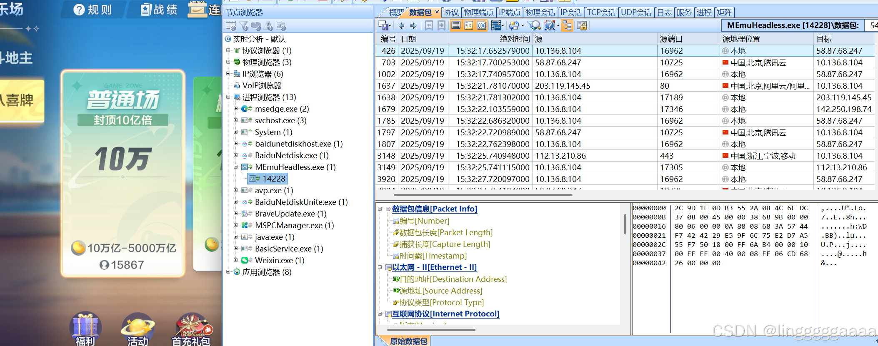The height and width of the screenshot is (346, 878).
Task: Expand the 物理浏览器 (3) node
Action: point(228,62)
